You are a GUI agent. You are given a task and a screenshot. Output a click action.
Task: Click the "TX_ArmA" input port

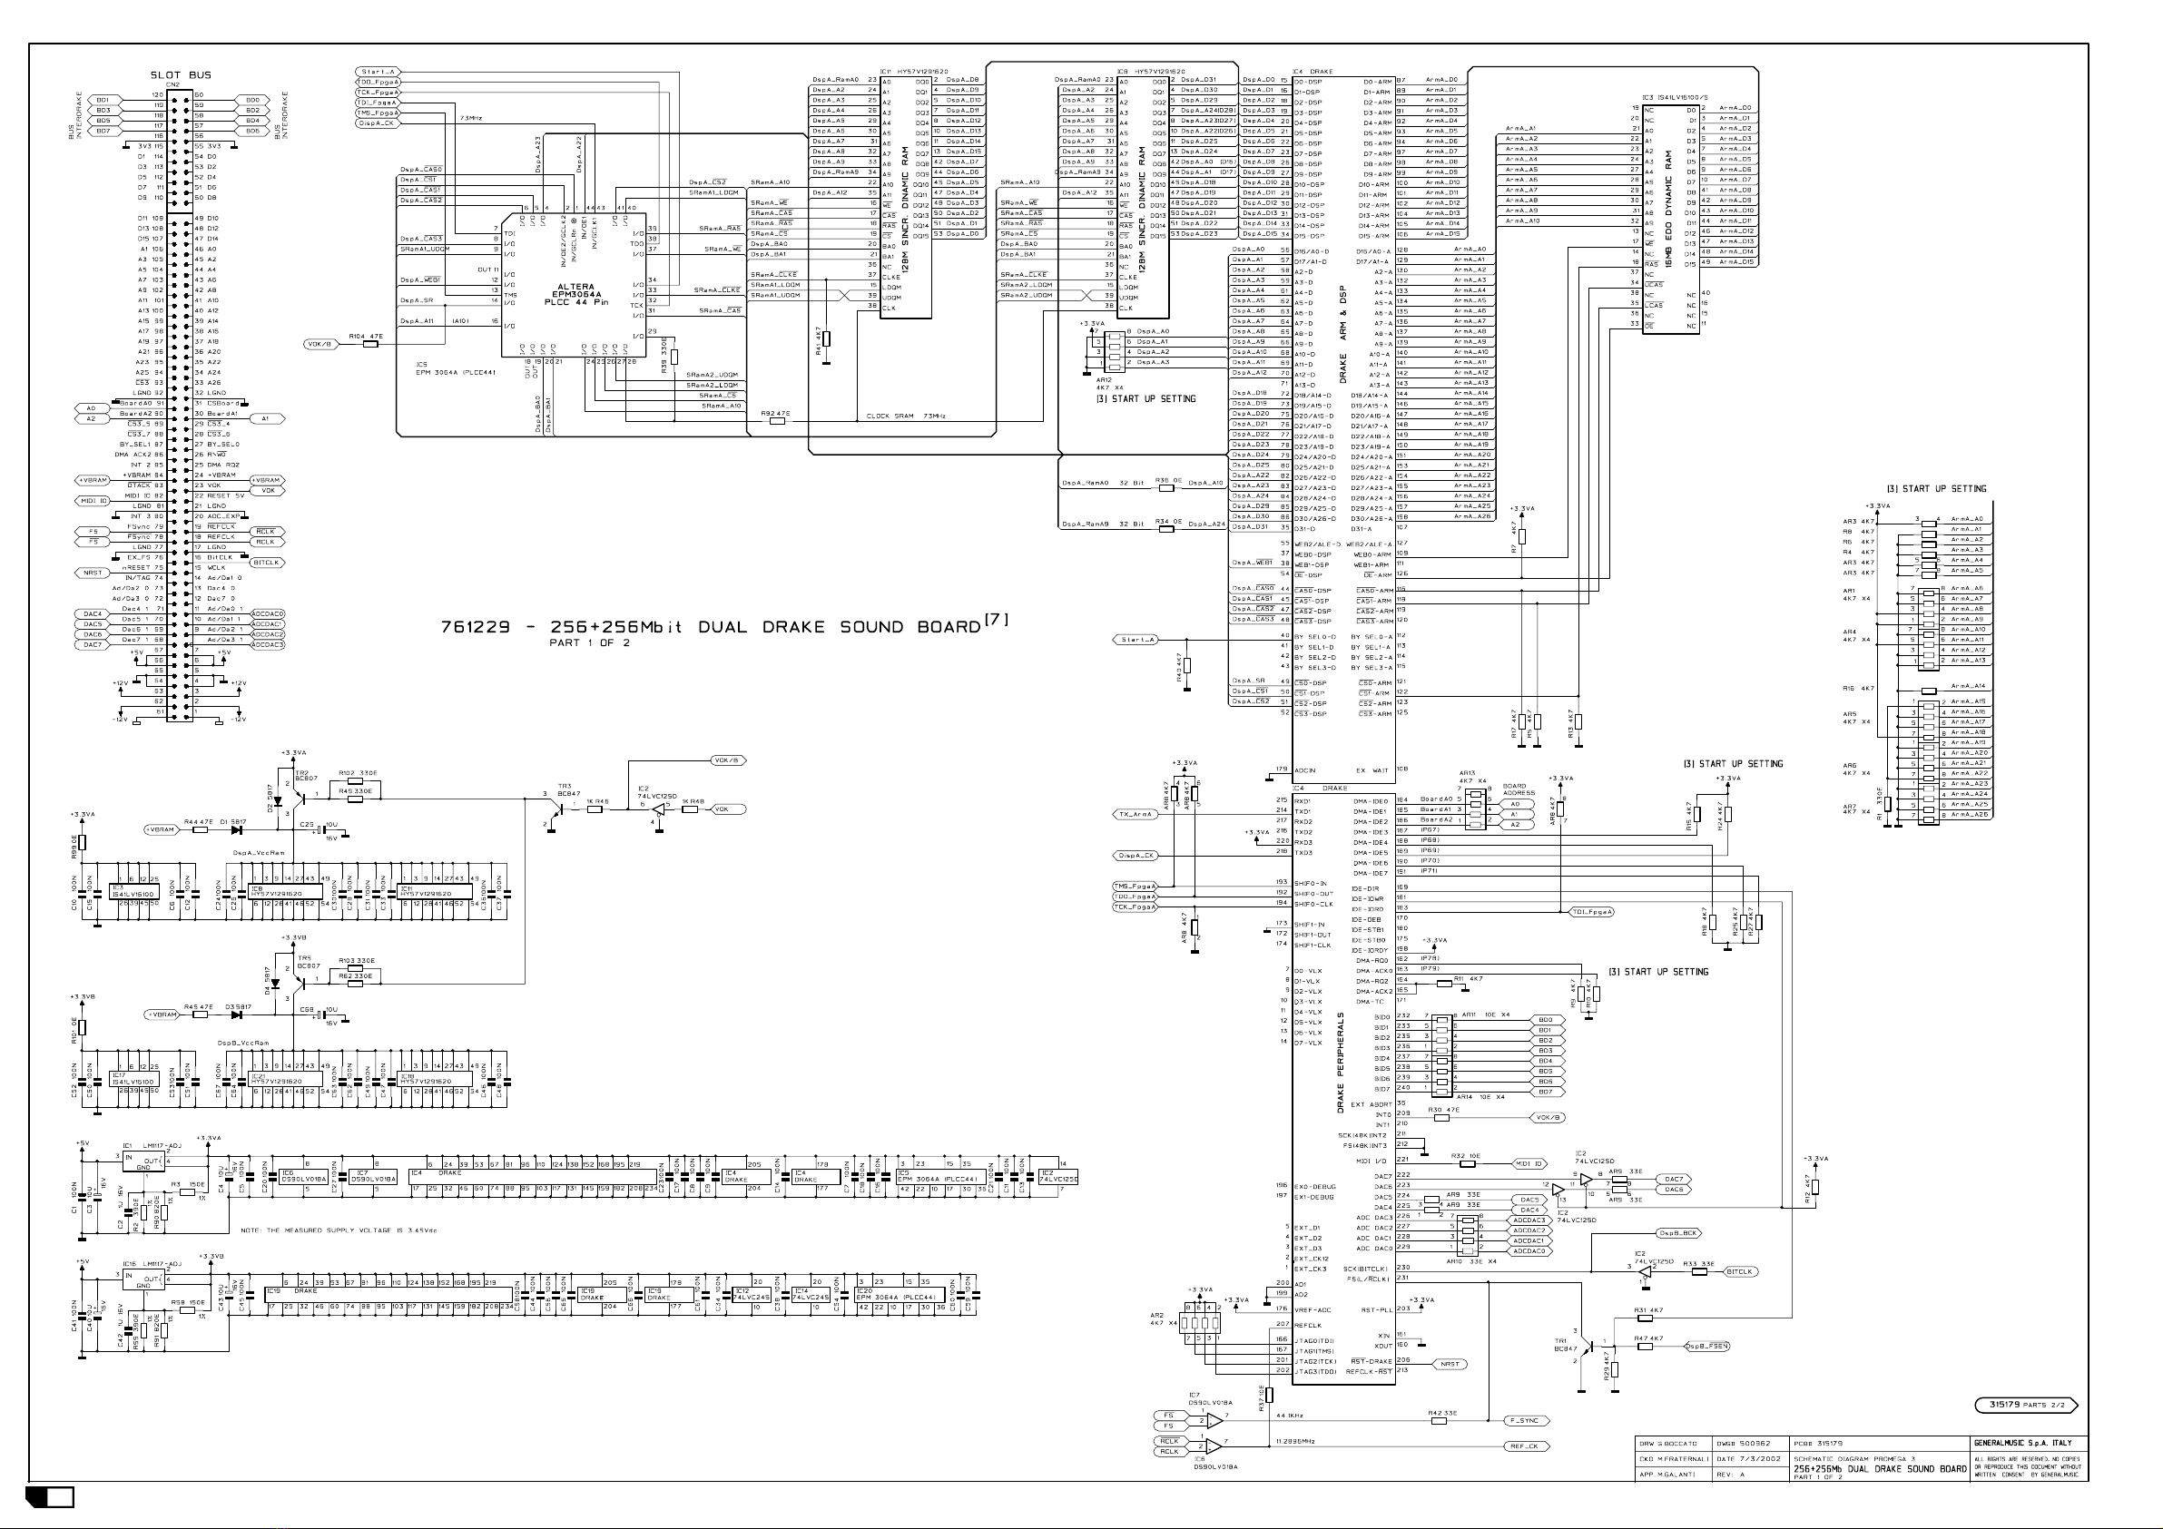click(1136, 814)
